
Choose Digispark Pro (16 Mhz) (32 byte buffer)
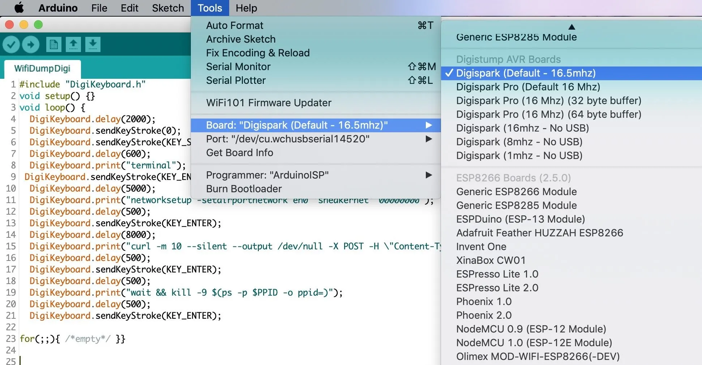pos(572,100)
